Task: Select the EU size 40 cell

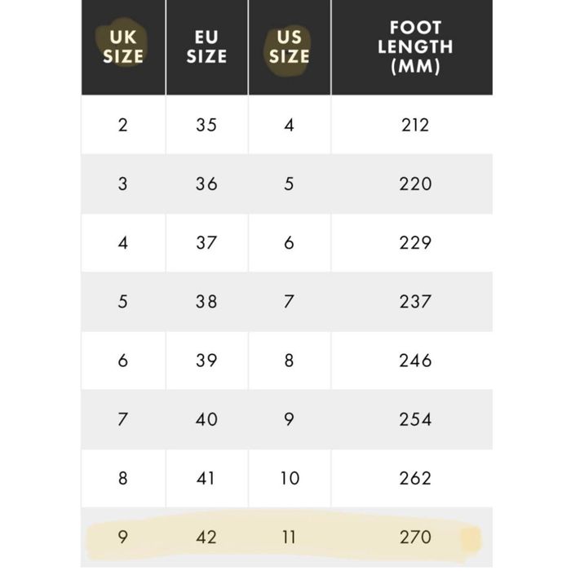Action: point(206,418)
